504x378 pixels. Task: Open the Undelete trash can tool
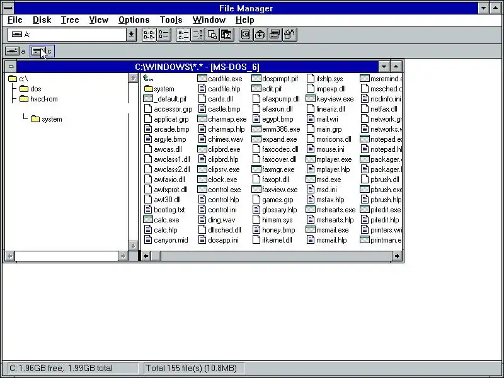[x=289, y=35]
